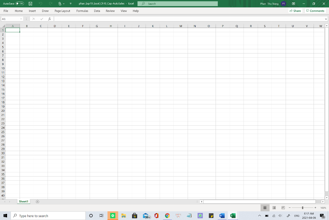Expand Customize Quick Access Toolbar arrow
The height and width of the screenshot is (220, 329).
(70, 4)
